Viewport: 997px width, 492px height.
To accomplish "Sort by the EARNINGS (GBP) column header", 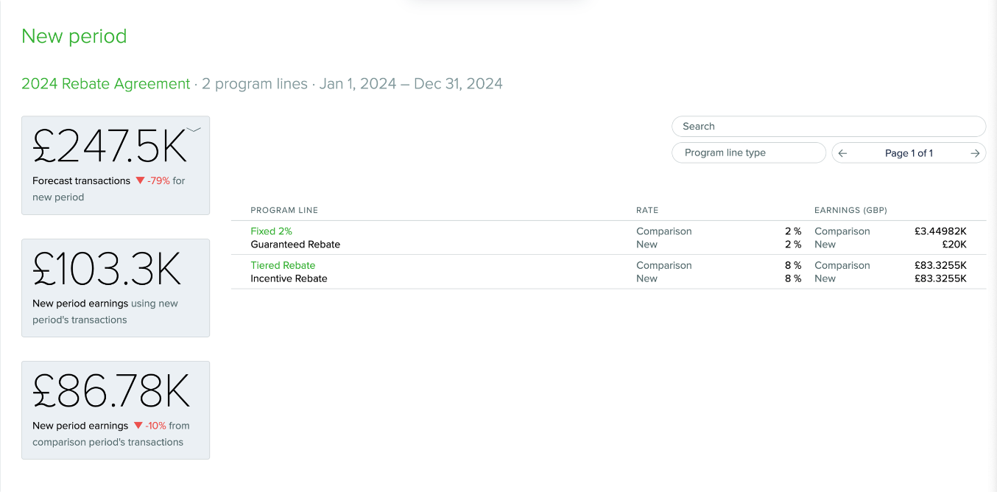I will click(x=850, y=210).
